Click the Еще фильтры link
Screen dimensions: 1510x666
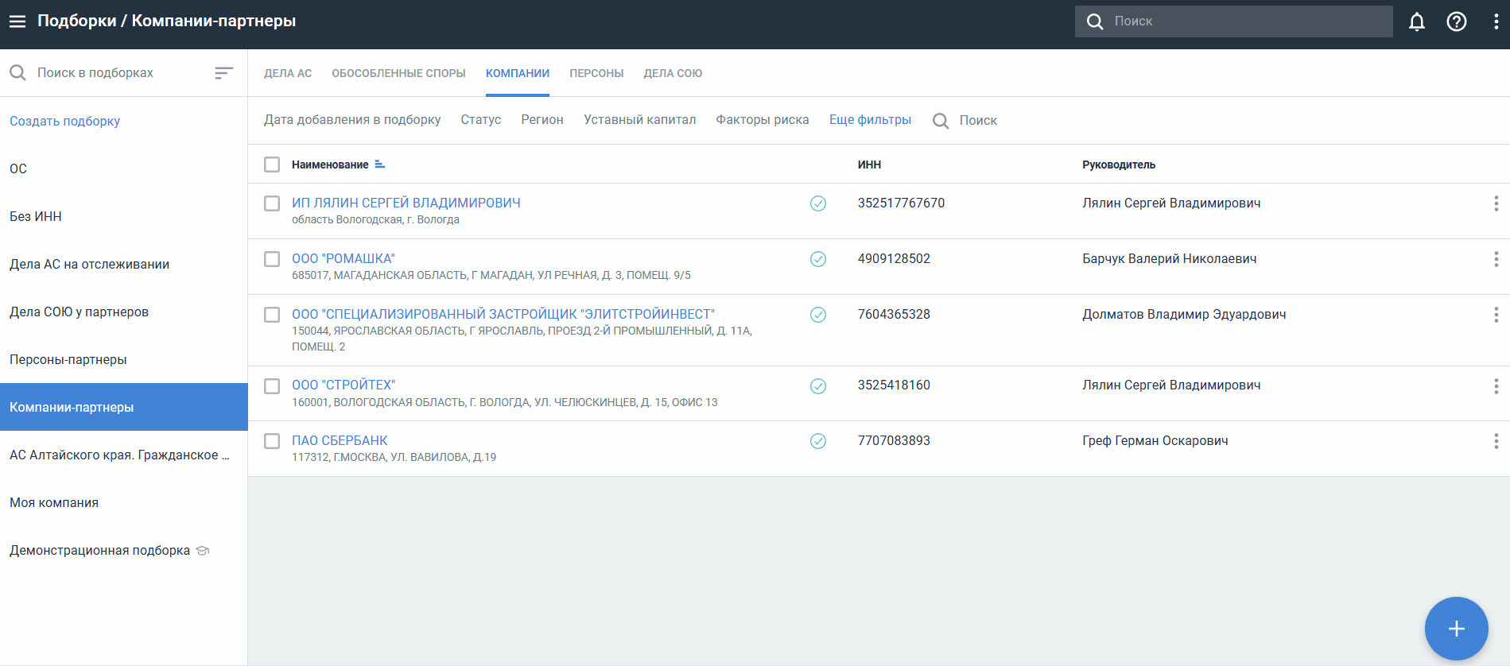[x=870, y=120]
